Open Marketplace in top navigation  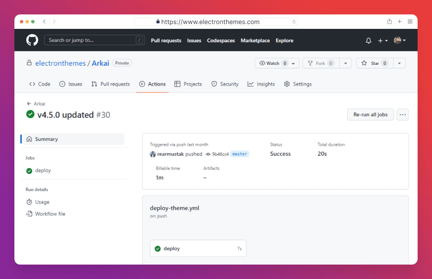(255, 40)
